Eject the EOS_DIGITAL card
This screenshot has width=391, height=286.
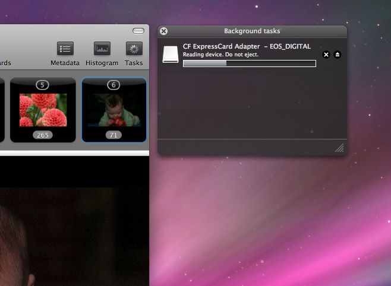coord(338,55)
